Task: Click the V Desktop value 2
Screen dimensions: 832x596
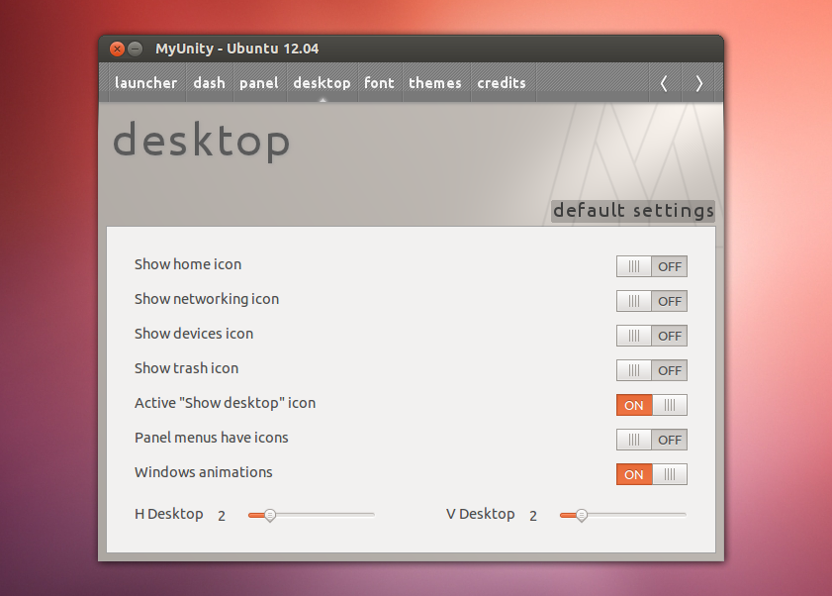Action: tap(532, 516)
